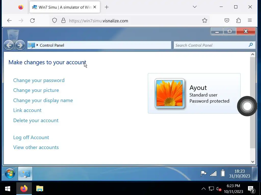The image size is (261, 195).
Task: Click the floating round assistive button
Action: (x=247, y=106)
